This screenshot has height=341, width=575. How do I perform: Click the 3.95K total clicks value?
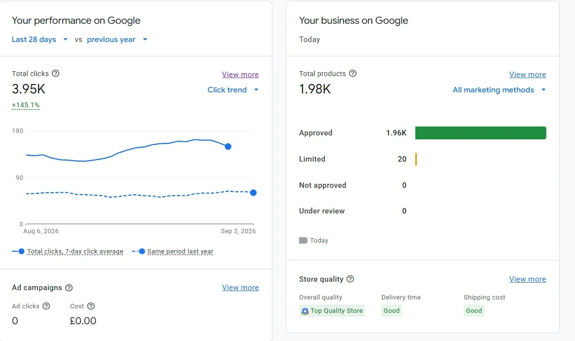click(x=29, y=89)
